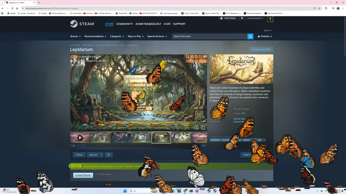Open the terminal icon on the taskbar

tap(191, 191)
